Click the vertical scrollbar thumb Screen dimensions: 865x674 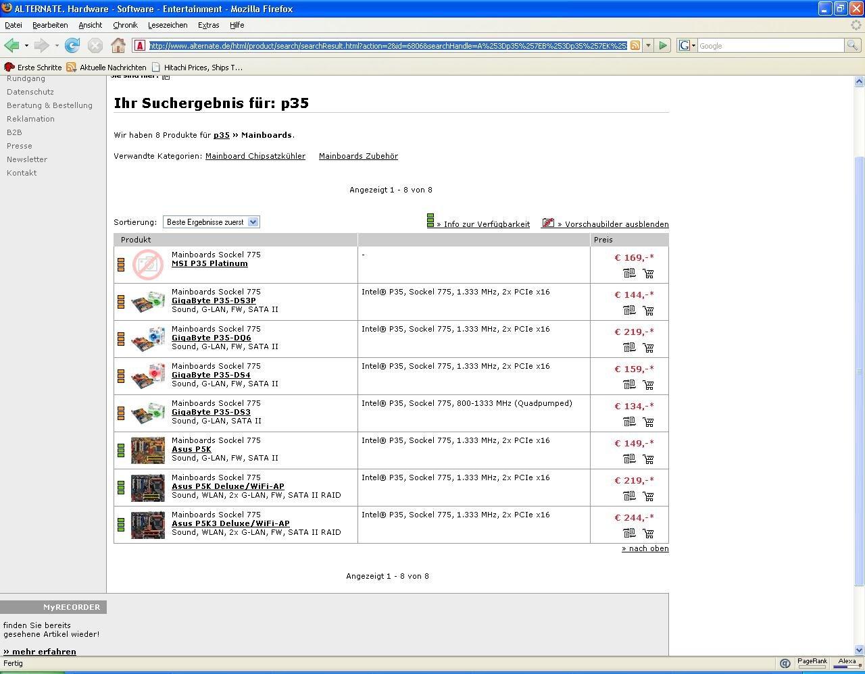[860, 371]
